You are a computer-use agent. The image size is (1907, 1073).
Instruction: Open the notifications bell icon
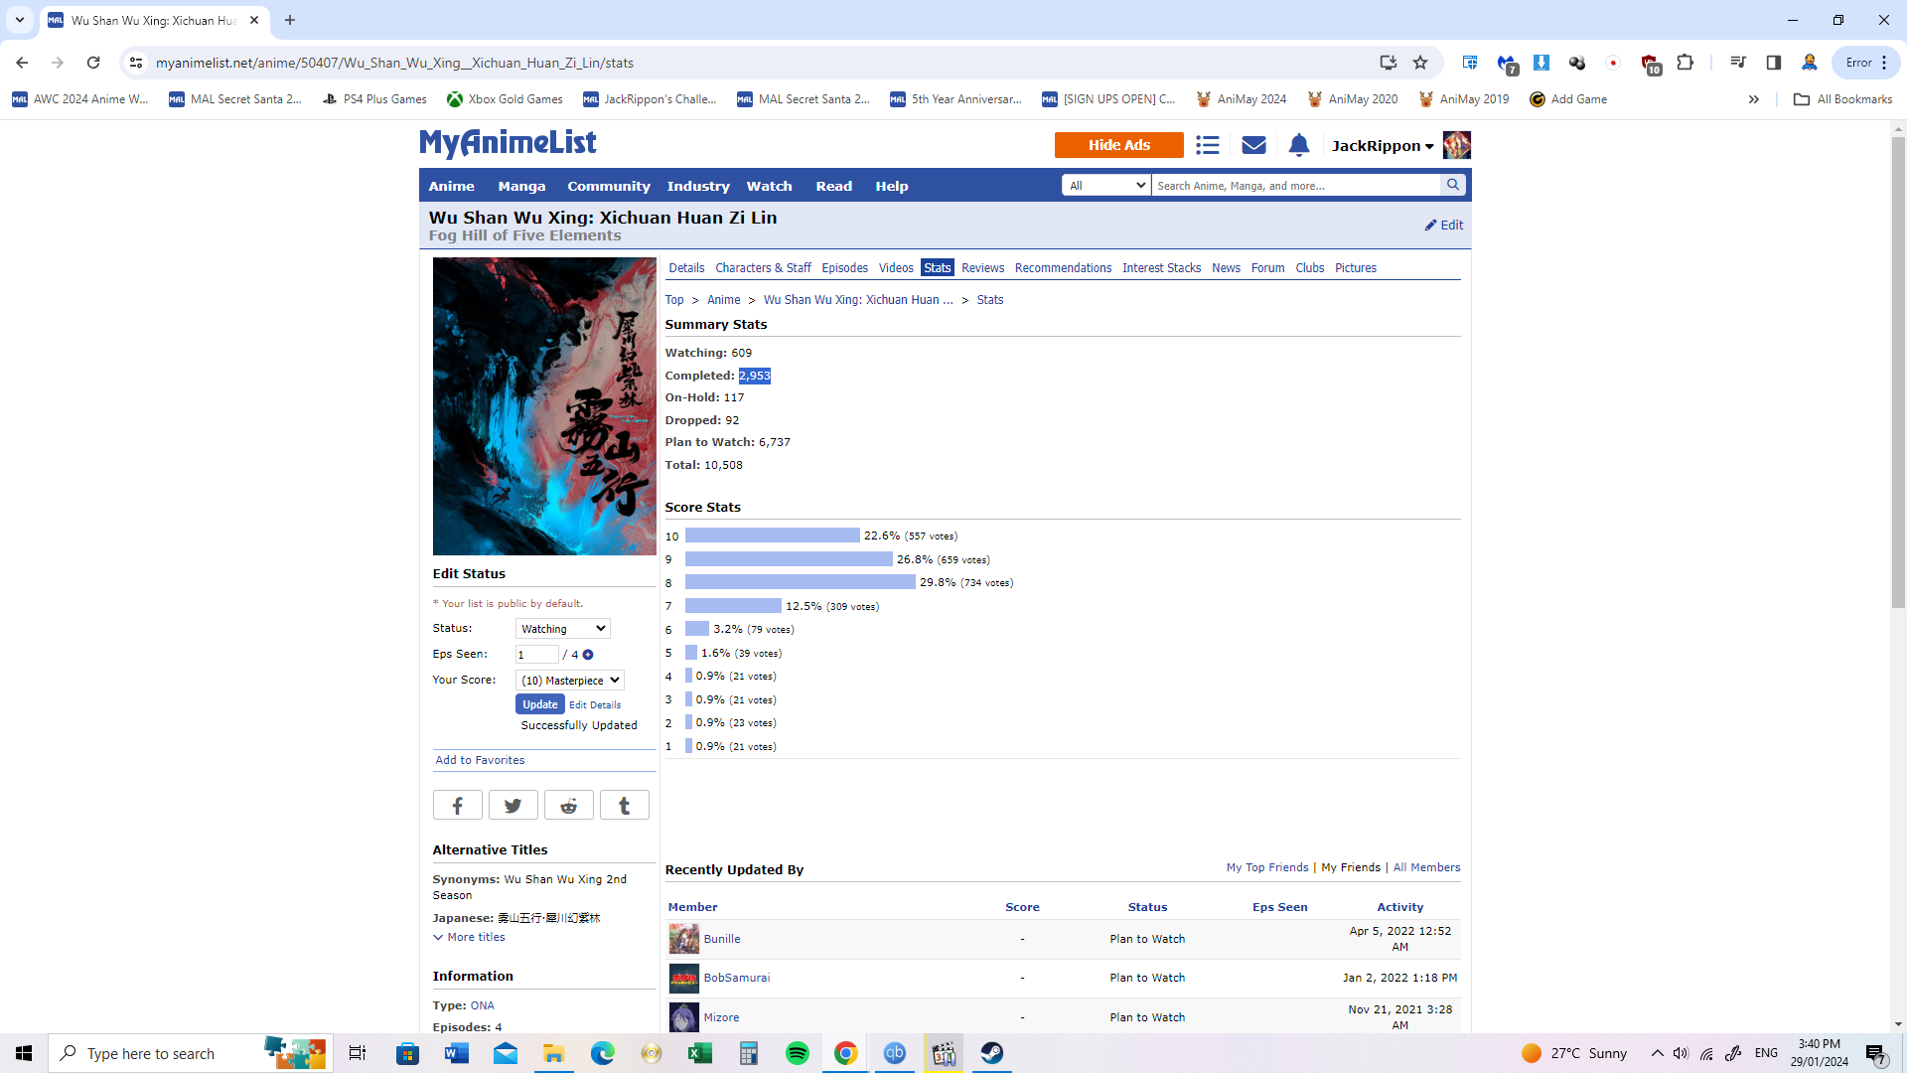tap(1298, 146)
